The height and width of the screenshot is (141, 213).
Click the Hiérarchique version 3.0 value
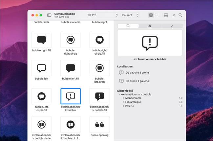tap(181, 102)
